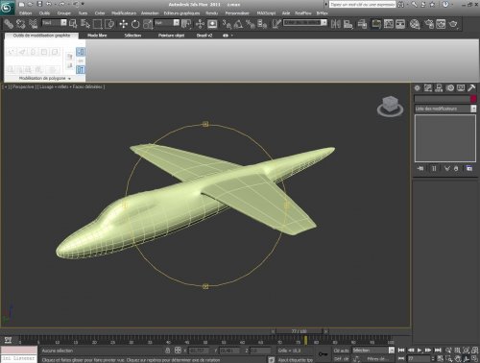Viewport: 480px width, 363px height.
Task: Click the Select and Link chain icon
Action: pyautogui.click(x=9, y=24)
